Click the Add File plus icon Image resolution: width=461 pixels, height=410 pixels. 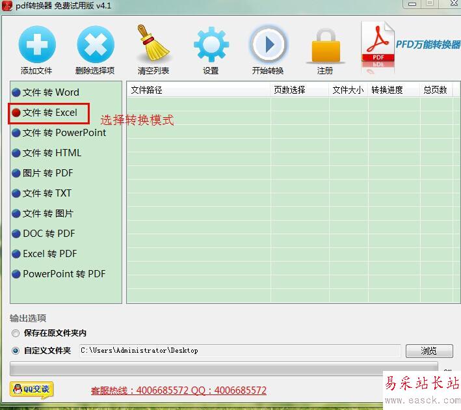tap(37, 44)
